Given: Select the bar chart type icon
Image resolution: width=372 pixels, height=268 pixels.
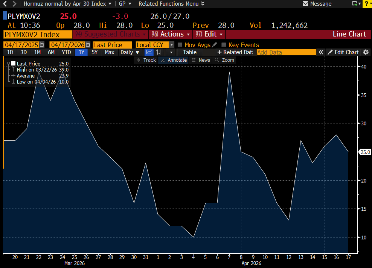Looking at the screenshot, I should click(159, 52).
